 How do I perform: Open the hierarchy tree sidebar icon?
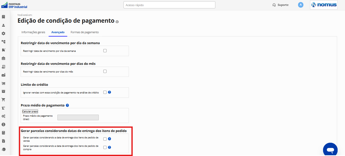pyautogui.click(x=4, y=42)
